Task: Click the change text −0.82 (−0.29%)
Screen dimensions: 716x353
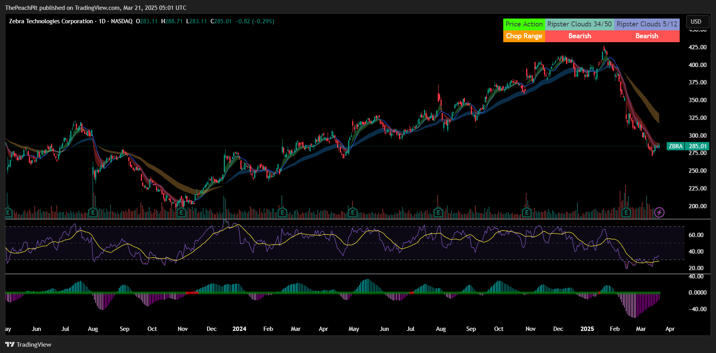Action: coord(255,21)
